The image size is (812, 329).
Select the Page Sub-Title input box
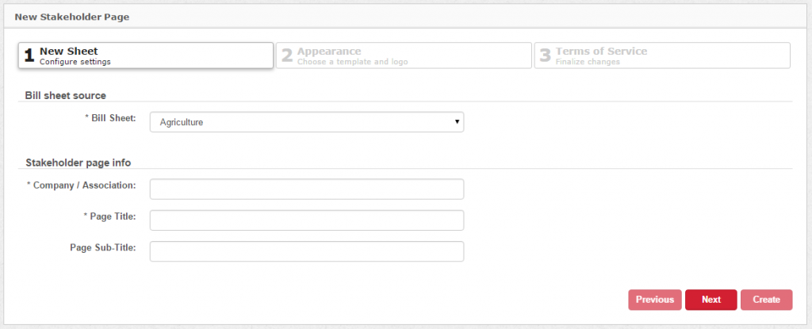click(306, 251)
